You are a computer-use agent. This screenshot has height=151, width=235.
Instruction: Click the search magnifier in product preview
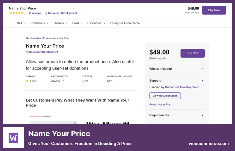75,123
